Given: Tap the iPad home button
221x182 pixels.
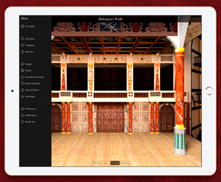Looking at the screenshot, I should (x=209, y=91).
